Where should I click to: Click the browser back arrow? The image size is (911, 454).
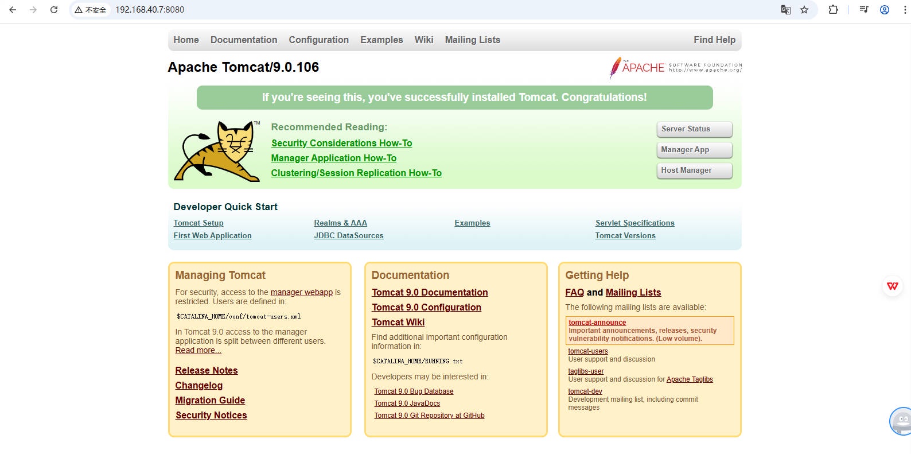[x=13, y=10]
